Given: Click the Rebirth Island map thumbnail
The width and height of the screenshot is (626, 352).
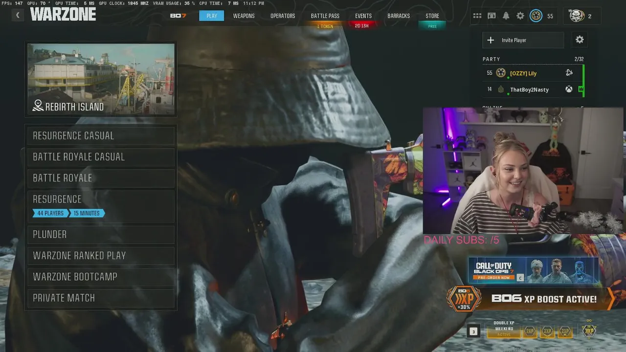Looking at the screenshot, I should coord(101,79).
